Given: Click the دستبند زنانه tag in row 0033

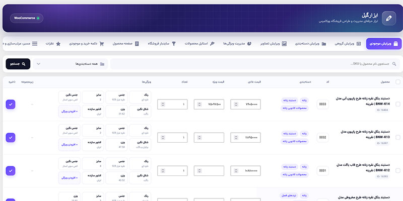Looking at the screenshot, I should [x=290, y=100].
